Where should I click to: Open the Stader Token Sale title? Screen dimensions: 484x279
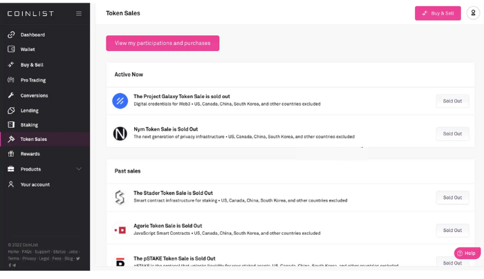(x=173, y=193)
